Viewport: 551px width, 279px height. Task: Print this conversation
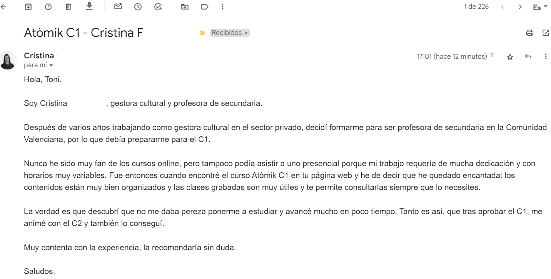pyautogui.click(x=530, y=33)
